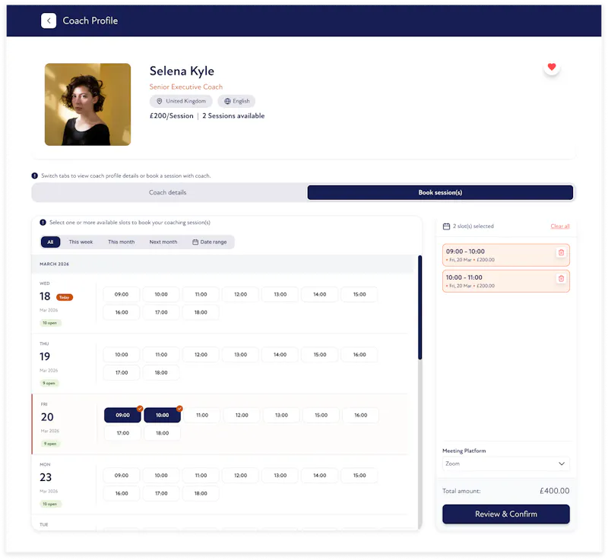
Task: Select 09:00 slot on Wed 18
Action: 122,295
